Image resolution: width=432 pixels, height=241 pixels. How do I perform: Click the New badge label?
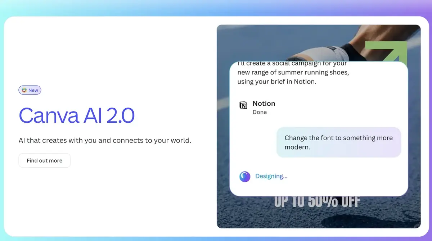[33, 90]
